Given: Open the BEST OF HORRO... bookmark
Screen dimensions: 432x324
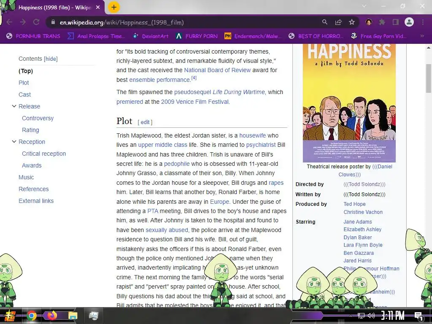Looking at the screenshot, I should pos(316,36).
